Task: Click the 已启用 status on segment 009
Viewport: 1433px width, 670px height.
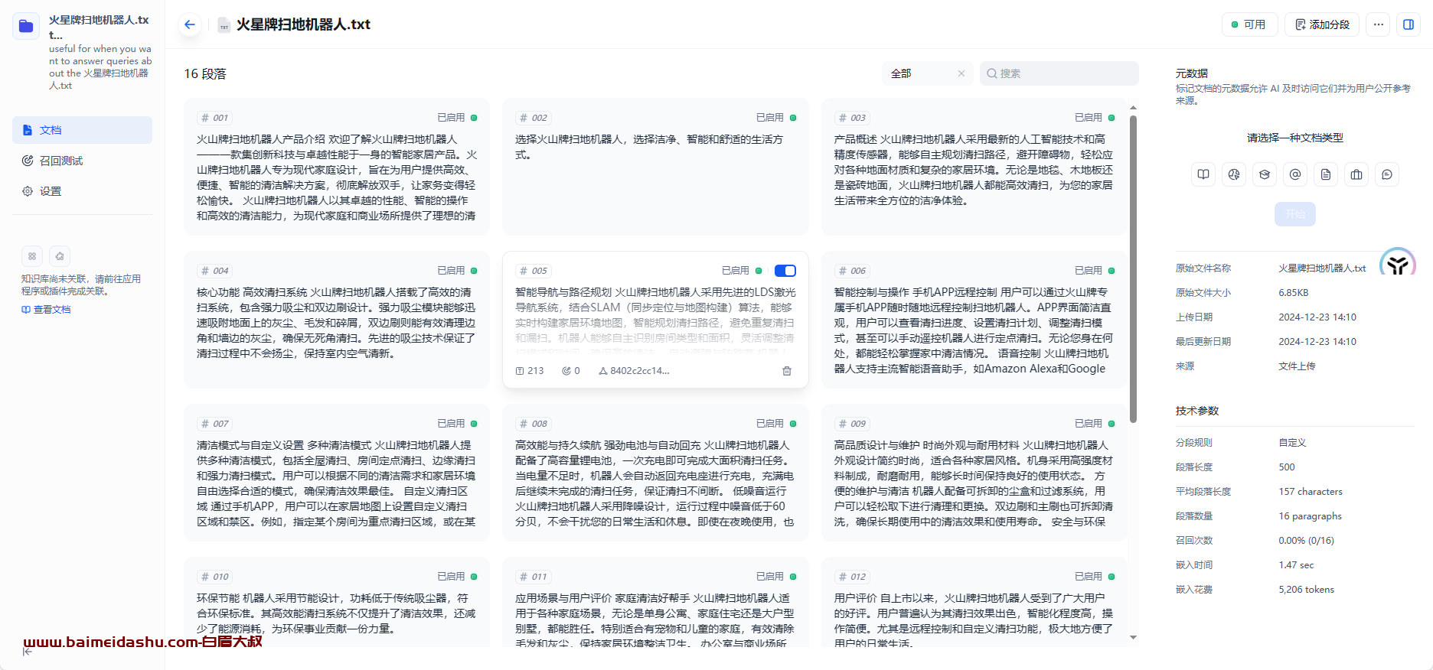Action: (1095, 424)
